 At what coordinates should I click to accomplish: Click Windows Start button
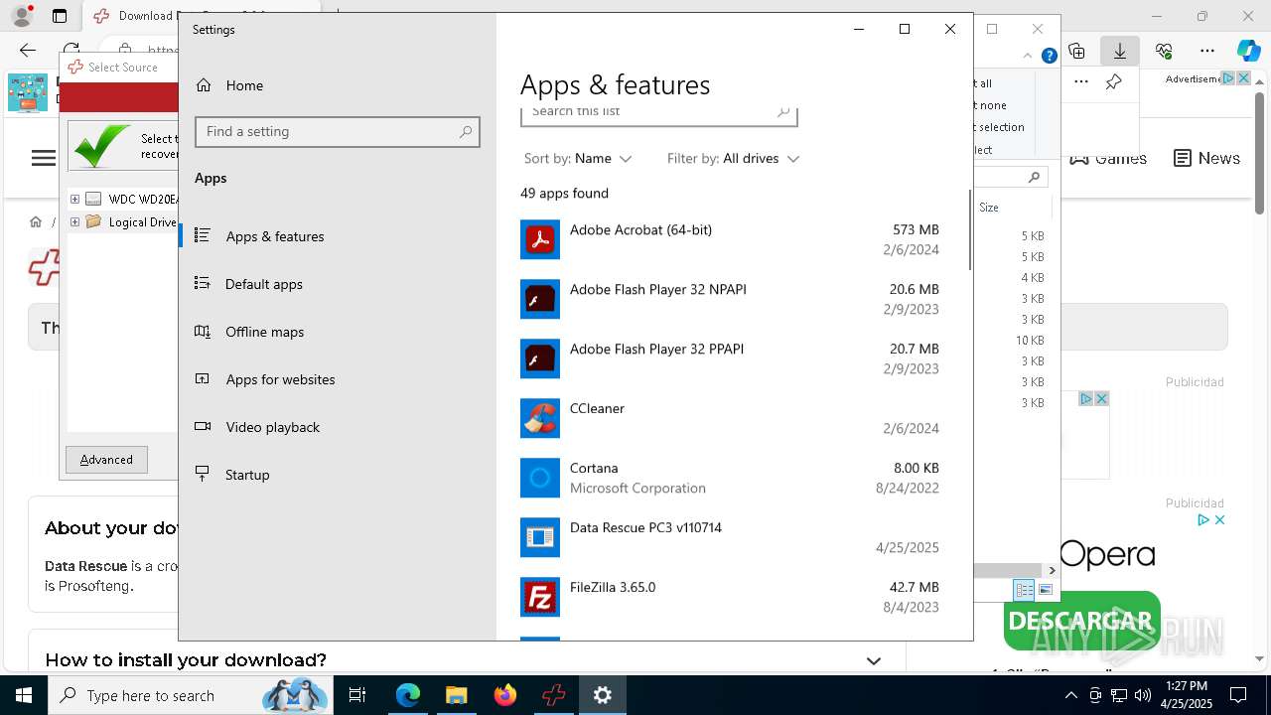(24, 695)
